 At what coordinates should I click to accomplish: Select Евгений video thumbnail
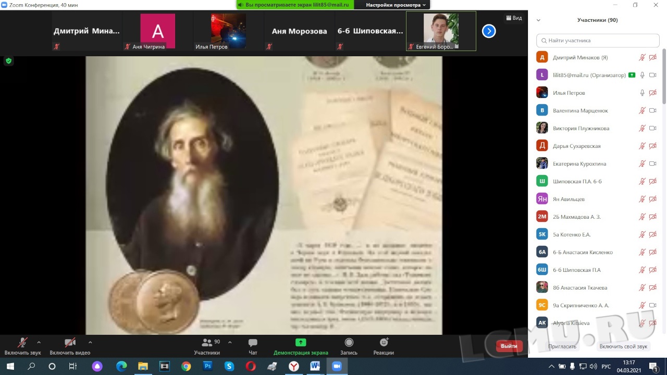click(x=441, y=31)
